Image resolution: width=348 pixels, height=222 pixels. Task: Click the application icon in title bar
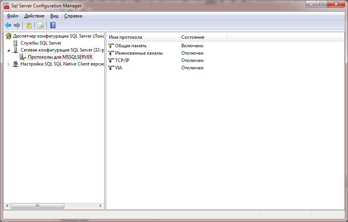6,5
